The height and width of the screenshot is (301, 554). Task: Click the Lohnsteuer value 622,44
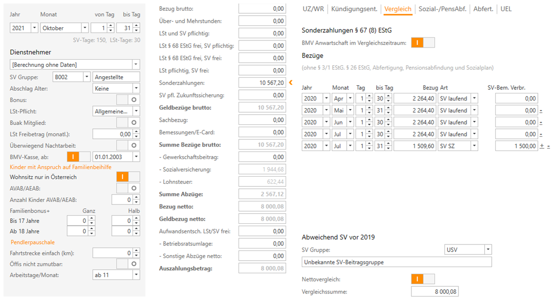pos(262,182)
